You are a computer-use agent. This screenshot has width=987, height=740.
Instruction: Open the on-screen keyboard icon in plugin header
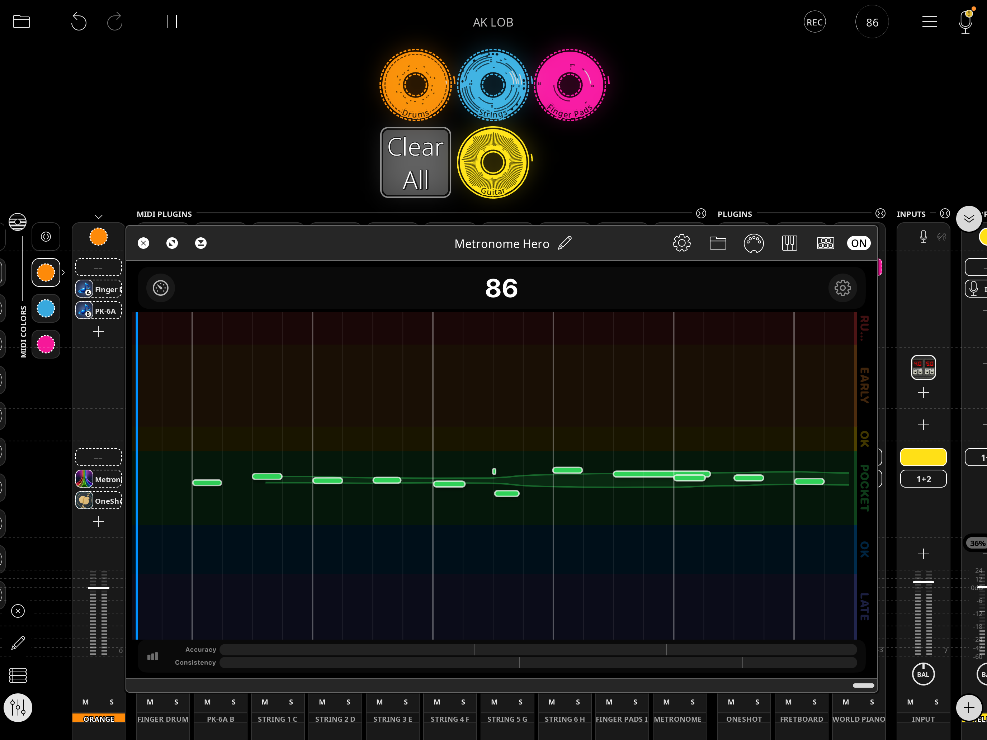[x=789, y=243]
